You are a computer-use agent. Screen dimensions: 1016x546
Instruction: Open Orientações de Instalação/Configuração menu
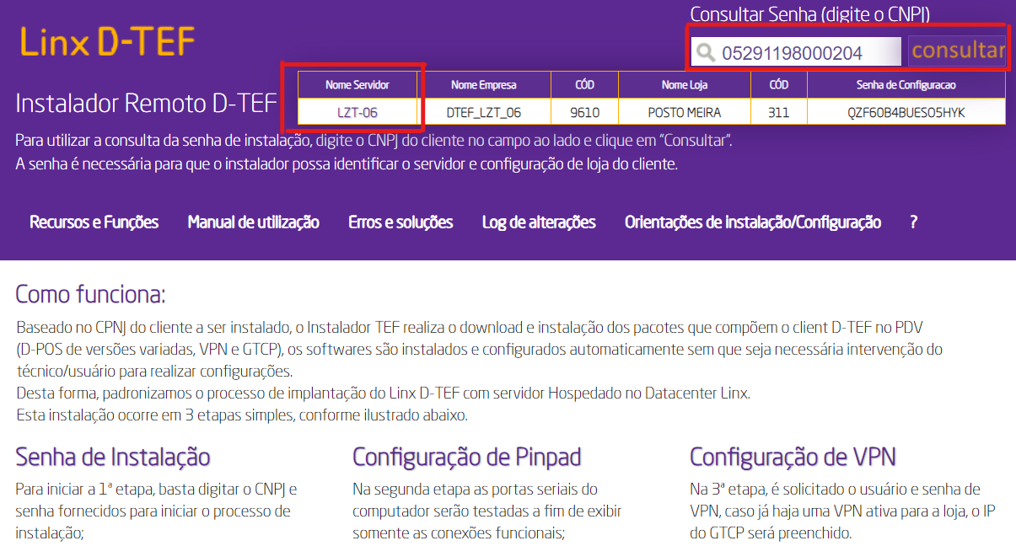click(x=753, y=222)
